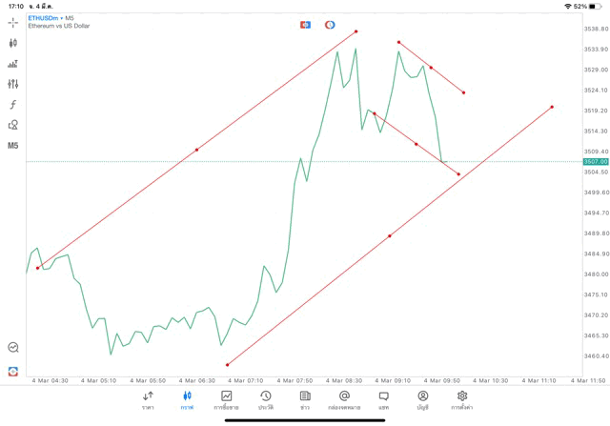610x426 pixels.
Task: Open the M5 timeframe selector
Action: (12, 146)
